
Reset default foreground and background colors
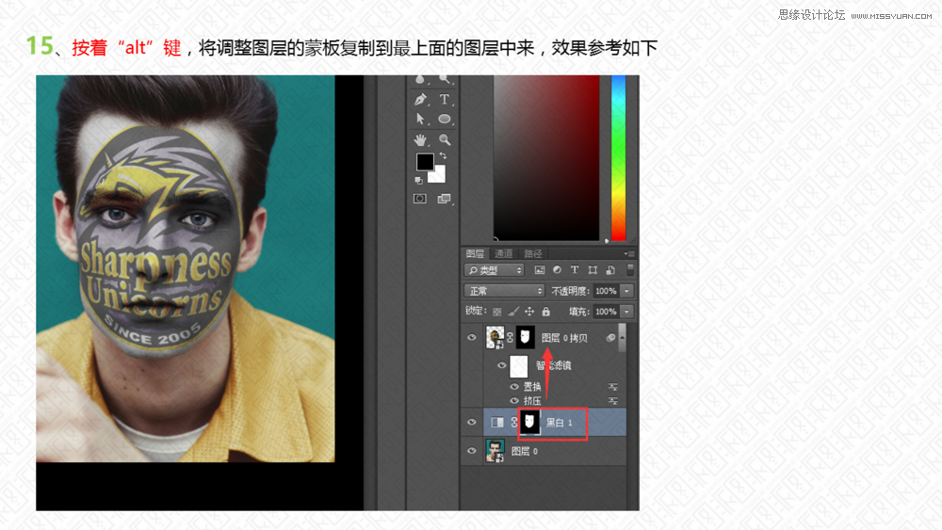[x=419, y=180]
